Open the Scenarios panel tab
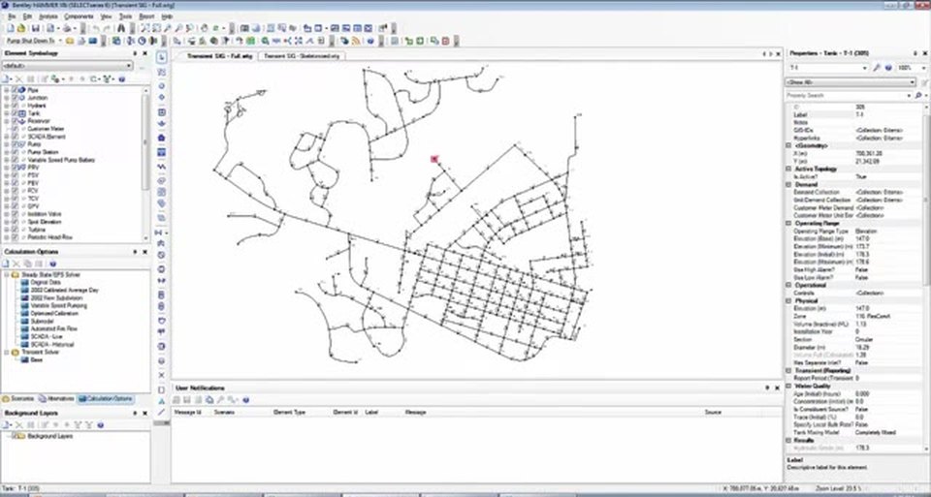 coord(19,398)
